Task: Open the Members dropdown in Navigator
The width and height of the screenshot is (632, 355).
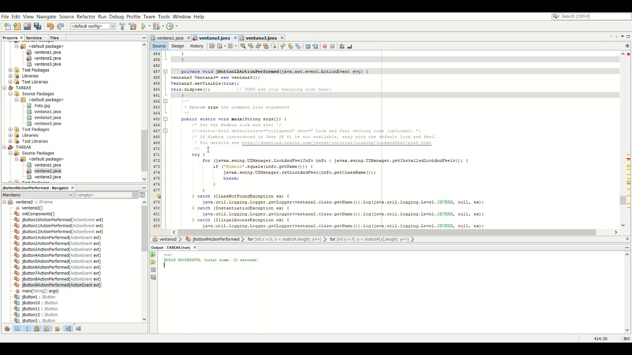Action: tap(37, 195)
